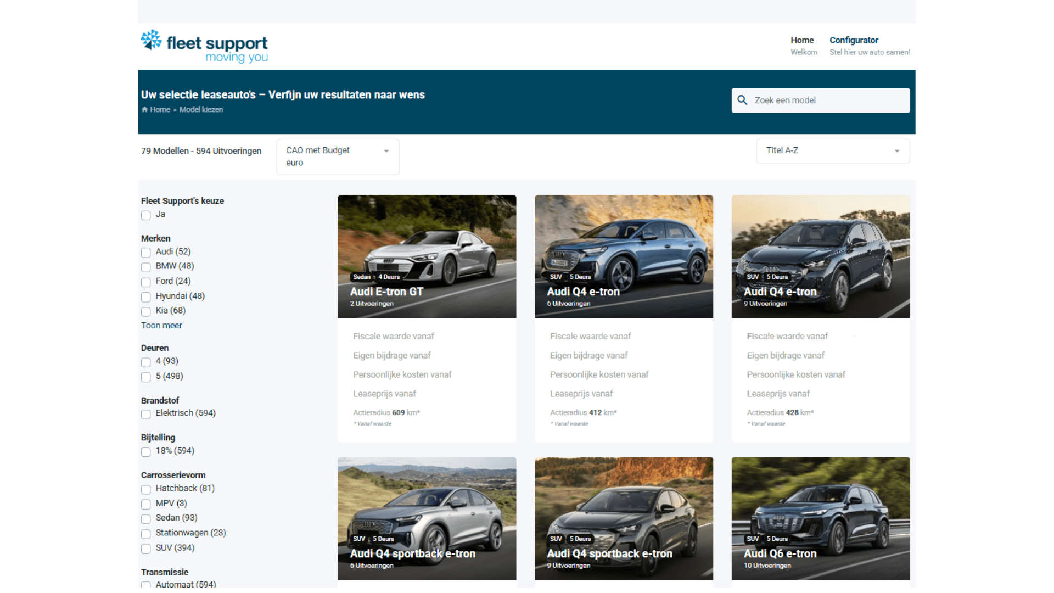
Task: Open the Audi E-tron GT title link
Action: pyautogui.click(x=386, y=292)
